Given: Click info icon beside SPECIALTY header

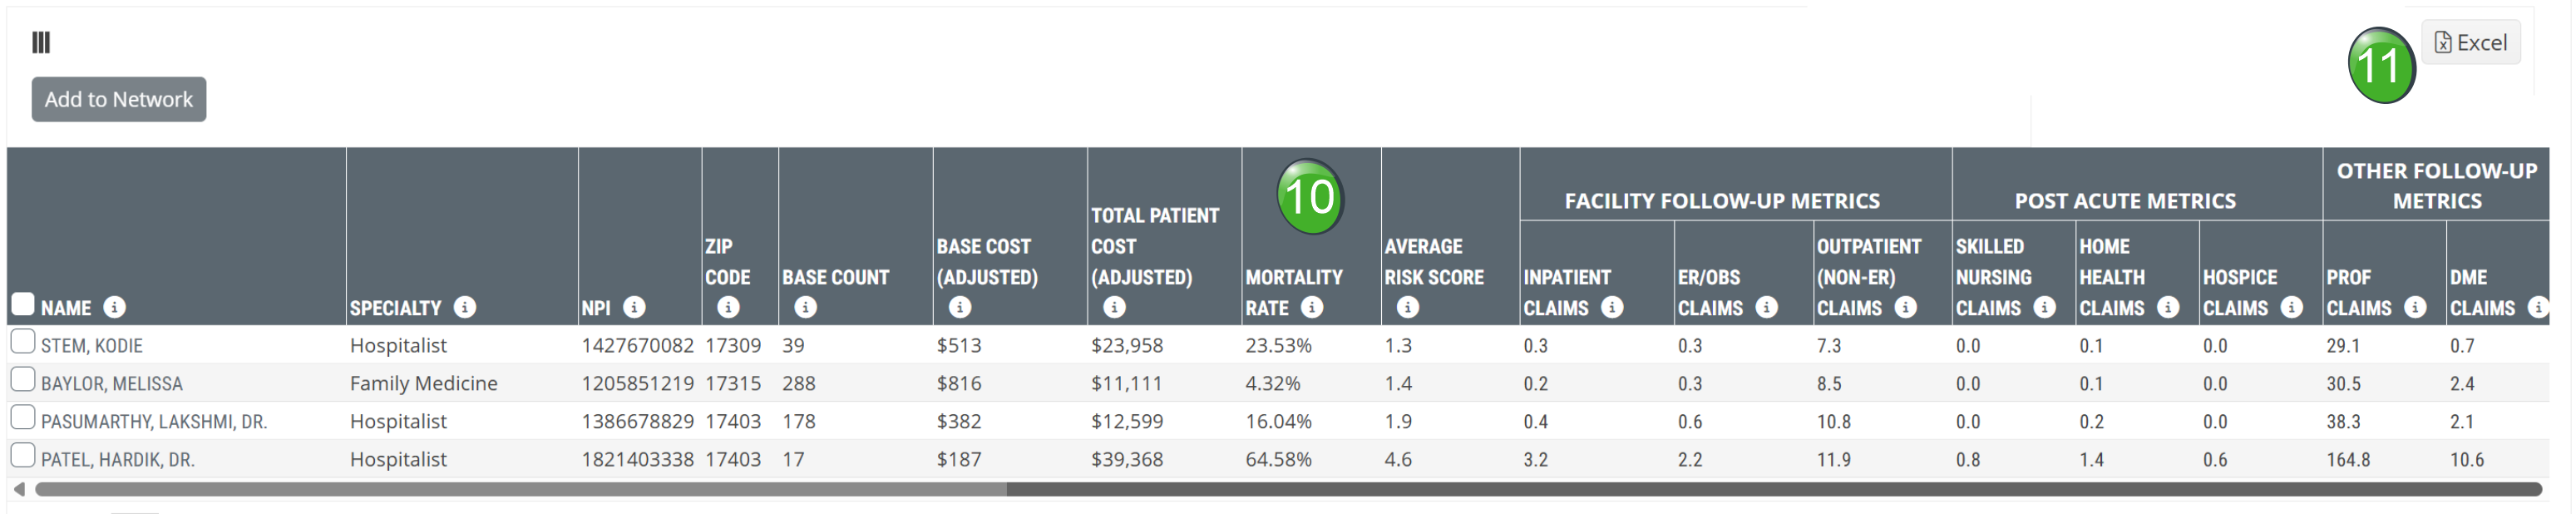Looking at the screenshot, I should point(465,307).
